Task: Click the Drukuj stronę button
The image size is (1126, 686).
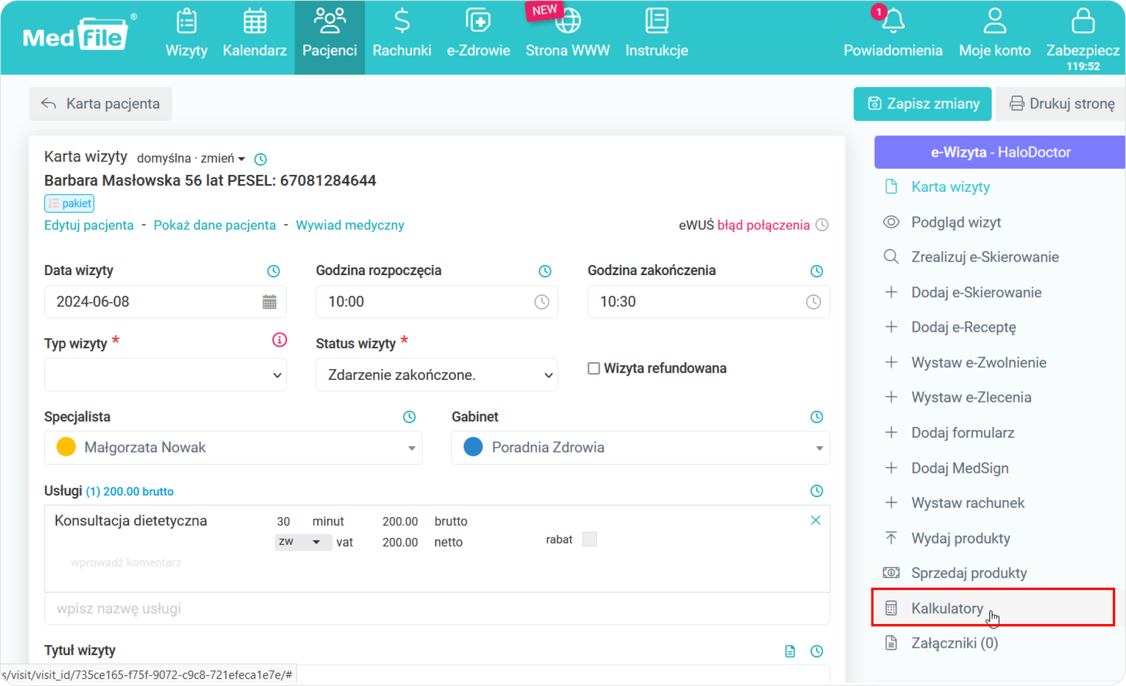Action: tap(1061, 104)
